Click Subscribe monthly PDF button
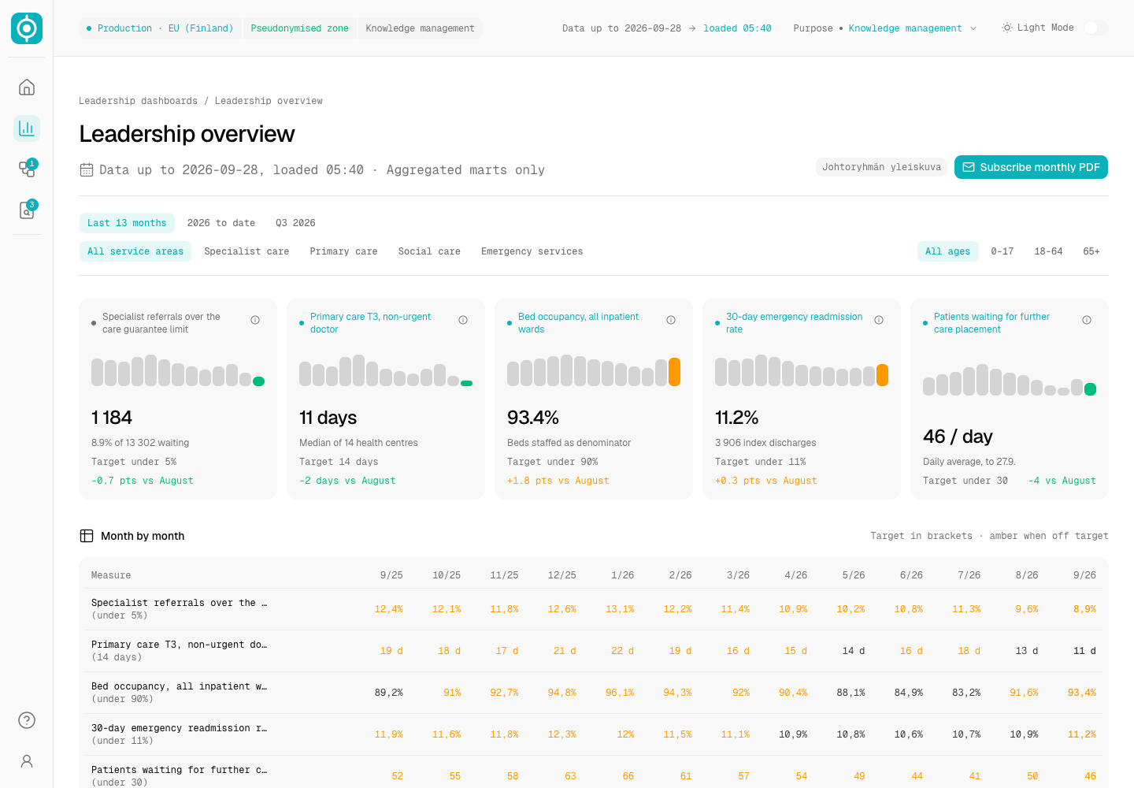The image size is (1134, 788). (1031, 167)
